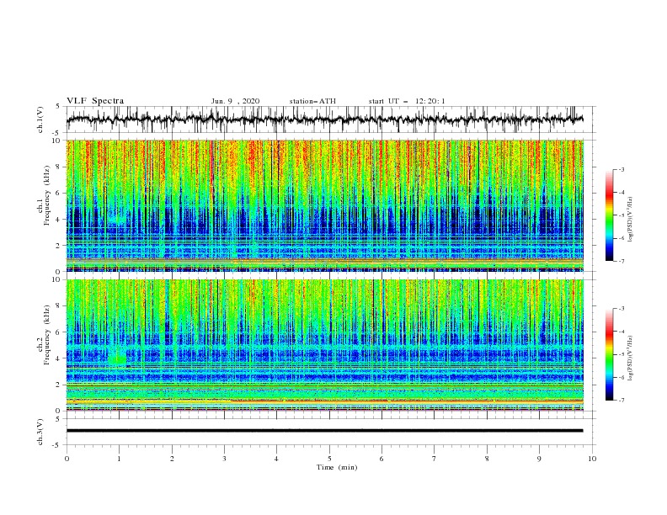Viewport: 667px width, 515px height.
Task: Click the "8" kHz tick on the ch.1 frequency axis
Action: [x=58, y=167]
